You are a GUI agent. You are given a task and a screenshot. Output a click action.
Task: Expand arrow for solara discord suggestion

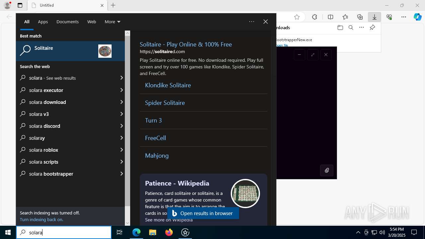pyautogui.click(x=122, y=126)
